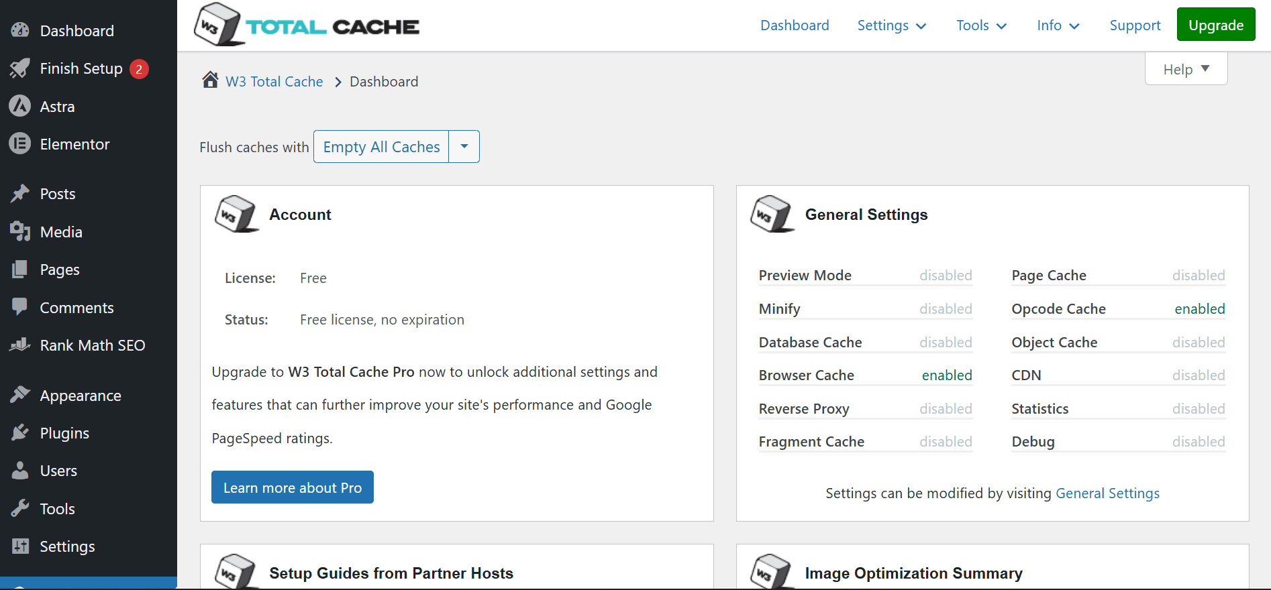Click the home icon in breadcrumb

(x=210, y=80)
